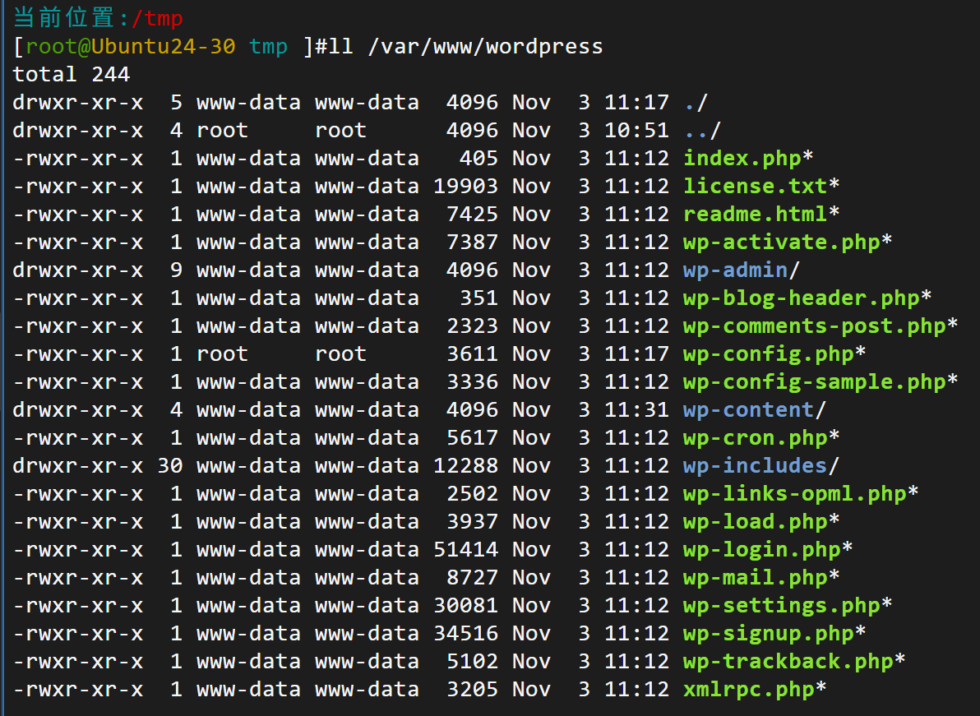The image size is (980, 716).
Task: Click the wp-signup.php file name
Action: coord(768,634)
